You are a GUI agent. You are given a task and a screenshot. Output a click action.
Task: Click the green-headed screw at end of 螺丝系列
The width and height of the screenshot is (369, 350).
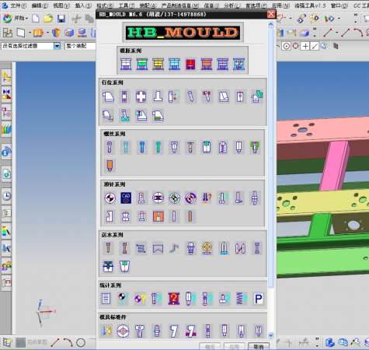255,147
